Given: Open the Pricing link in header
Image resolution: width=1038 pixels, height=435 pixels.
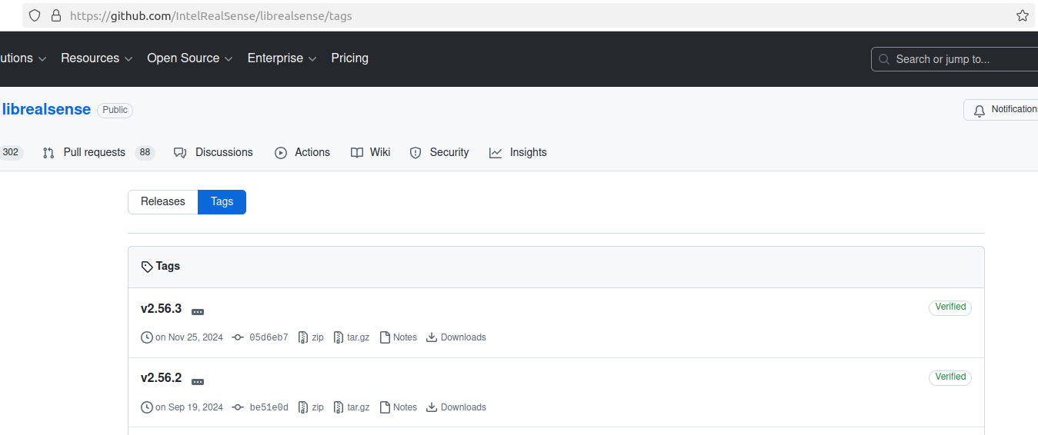Looking at the screenshot, I should click(349, 58).
